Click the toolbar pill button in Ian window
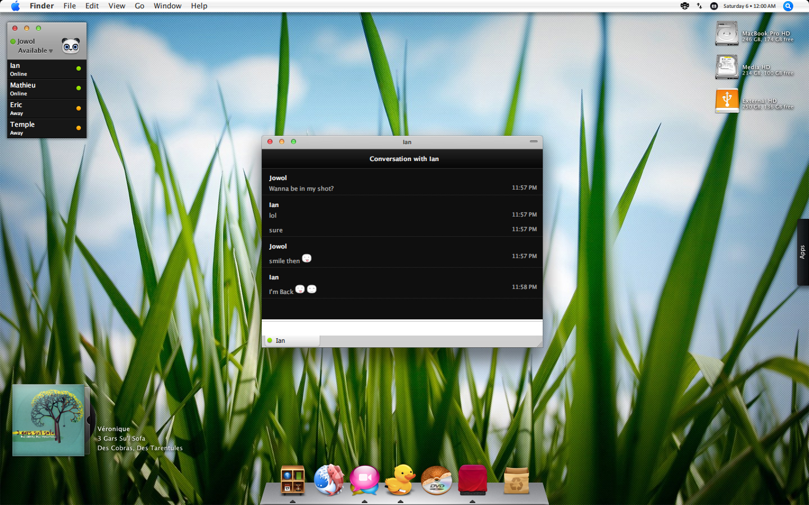The image size is (809, 505). point(534,141)
